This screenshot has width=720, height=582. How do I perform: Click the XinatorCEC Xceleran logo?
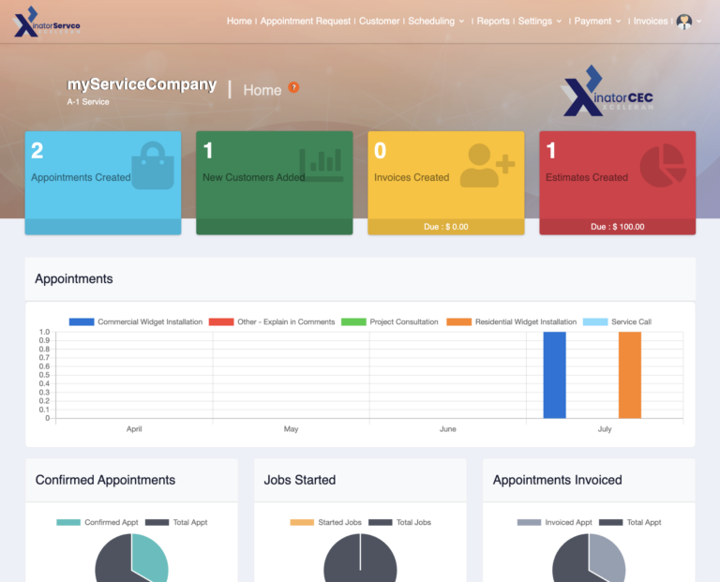[x=607, y=91]
